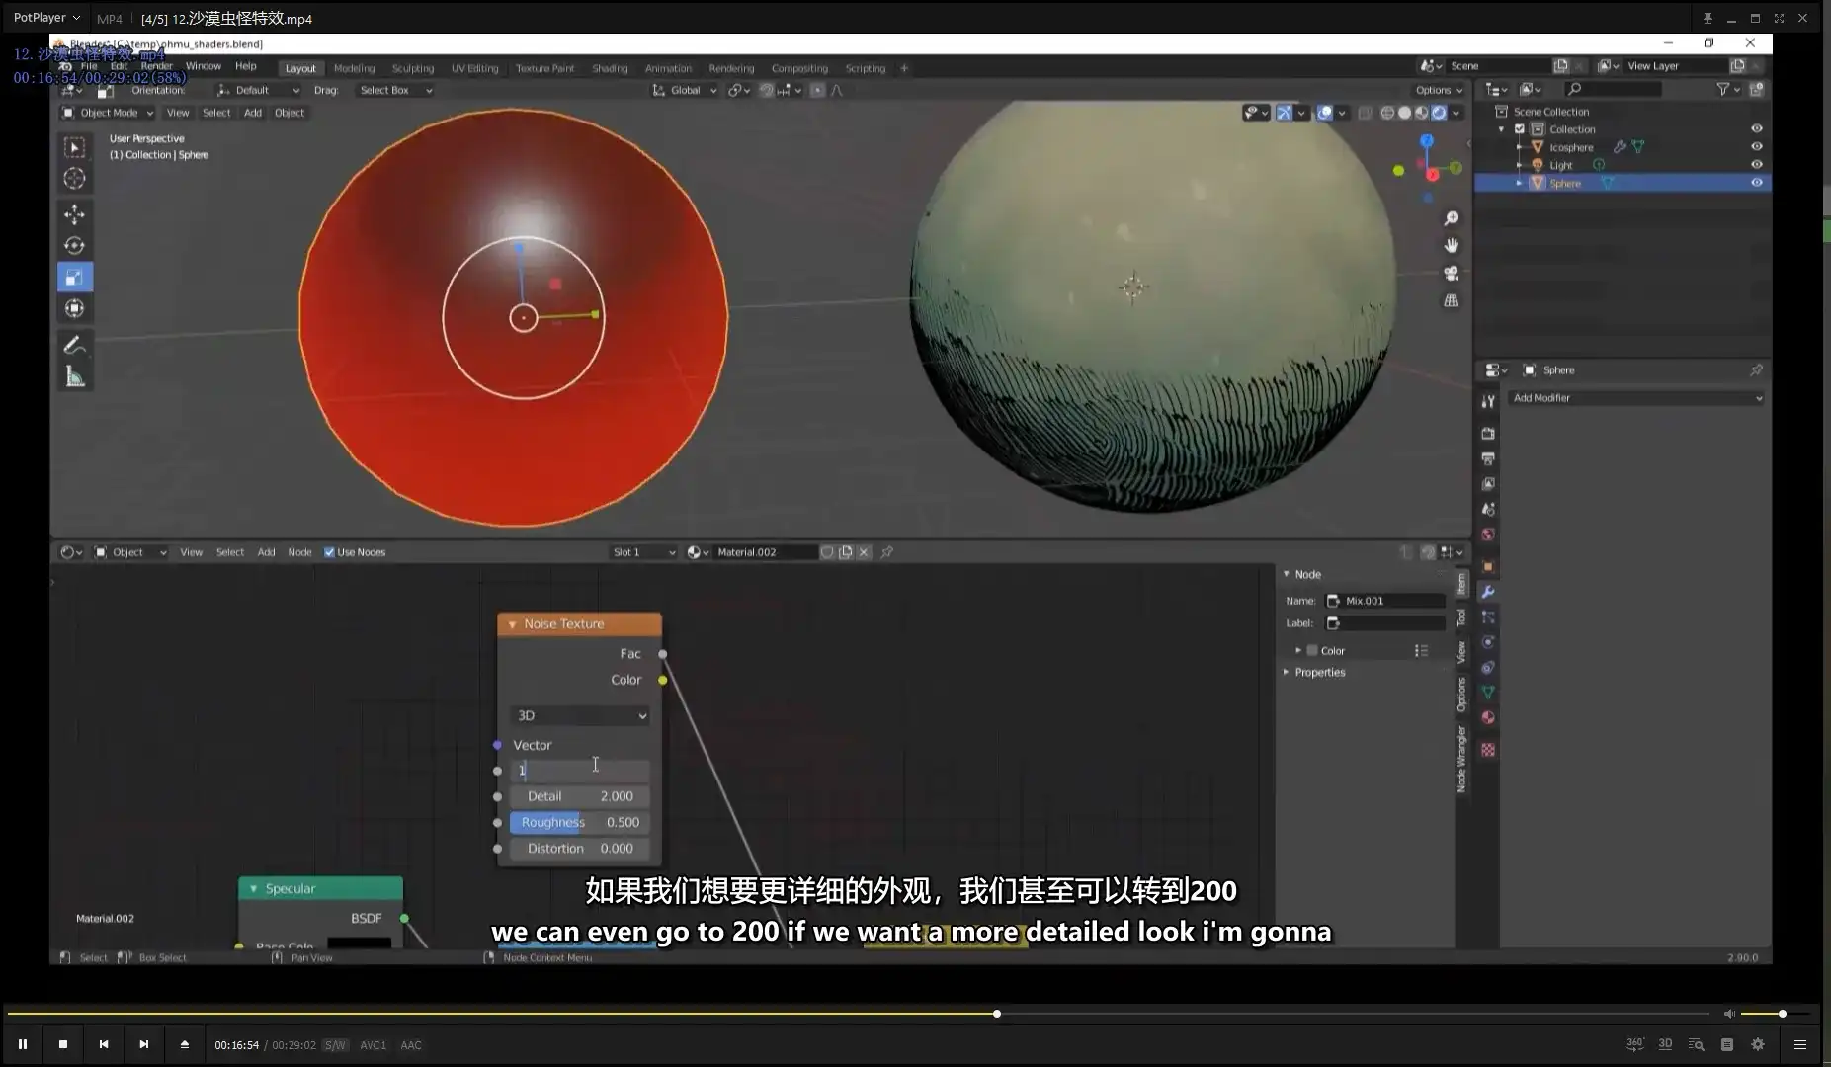Select the Annotate tool
1831x1067 pixels.
[75, 343]
